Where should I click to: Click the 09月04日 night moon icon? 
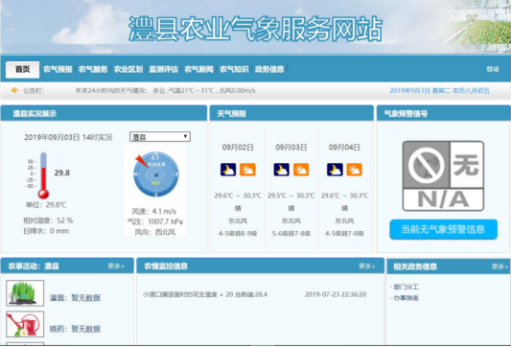click(335, 170)
